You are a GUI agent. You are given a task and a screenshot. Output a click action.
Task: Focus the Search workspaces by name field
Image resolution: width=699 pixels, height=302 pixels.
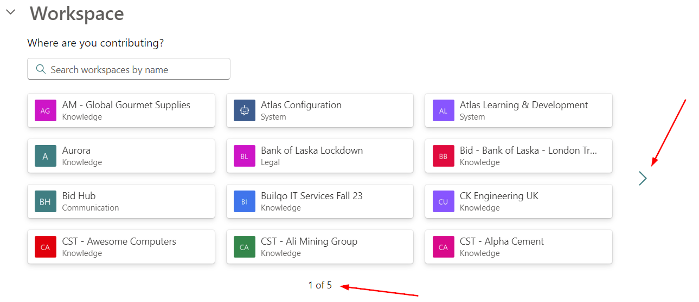tap(129, 69)
